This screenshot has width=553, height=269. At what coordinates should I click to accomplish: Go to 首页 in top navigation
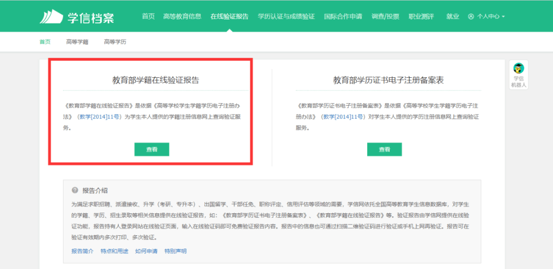click(148, 16)
